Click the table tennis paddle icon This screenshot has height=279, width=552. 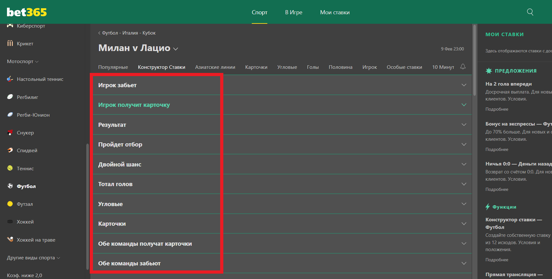coord(10,79)
